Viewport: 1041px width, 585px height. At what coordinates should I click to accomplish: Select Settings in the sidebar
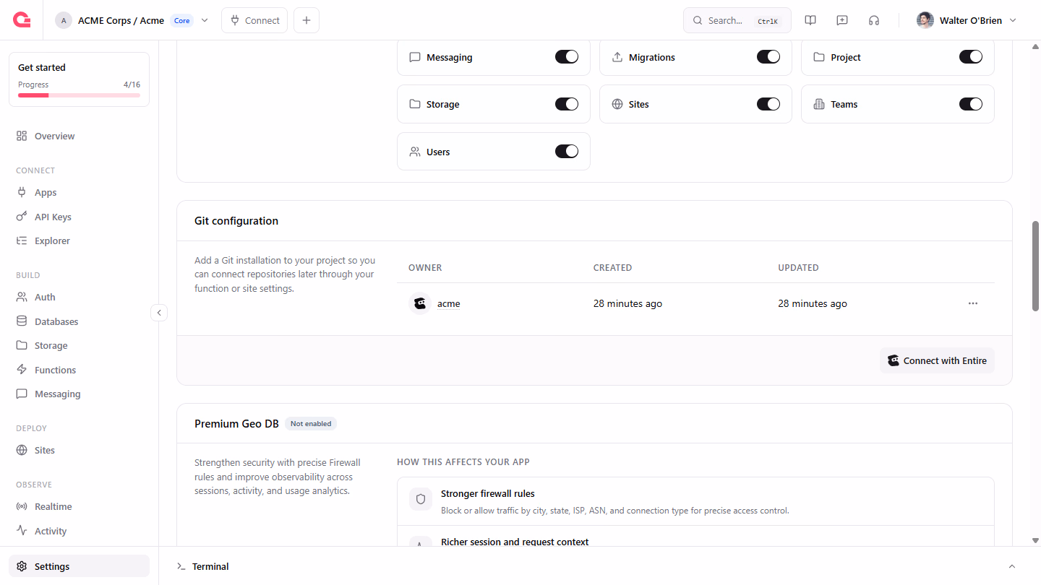click(80, 566)
